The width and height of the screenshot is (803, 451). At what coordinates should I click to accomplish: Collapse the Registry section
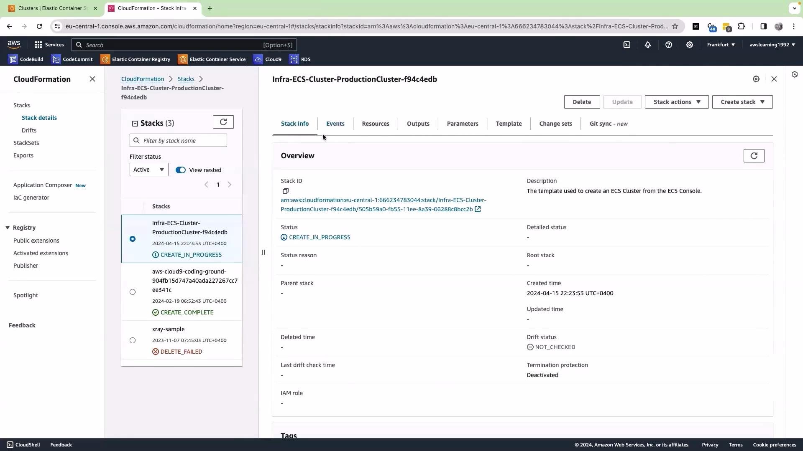pos(8,228)
